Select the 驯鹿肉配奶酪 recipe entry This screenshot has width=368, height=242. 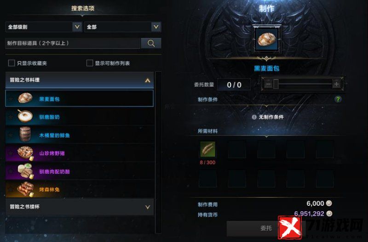tap(80, 171)
